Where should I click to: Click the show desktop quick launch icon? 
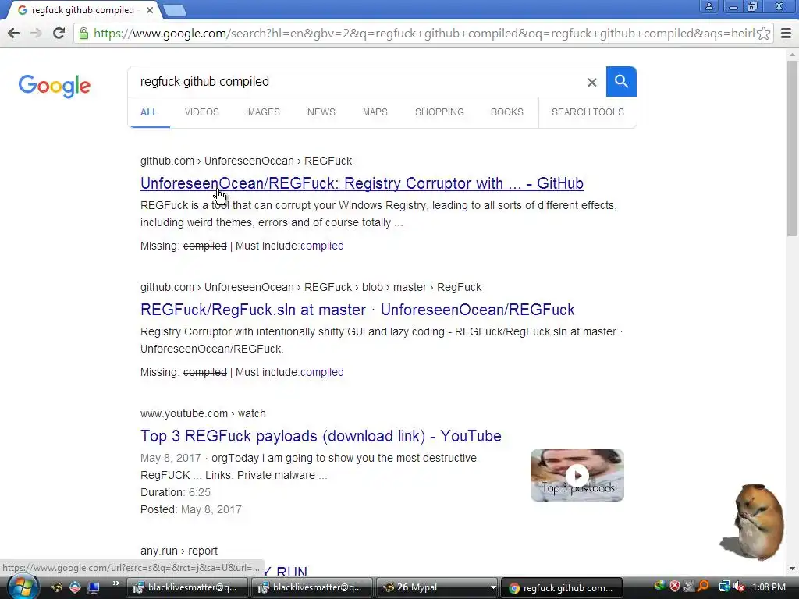pos(93,587)
